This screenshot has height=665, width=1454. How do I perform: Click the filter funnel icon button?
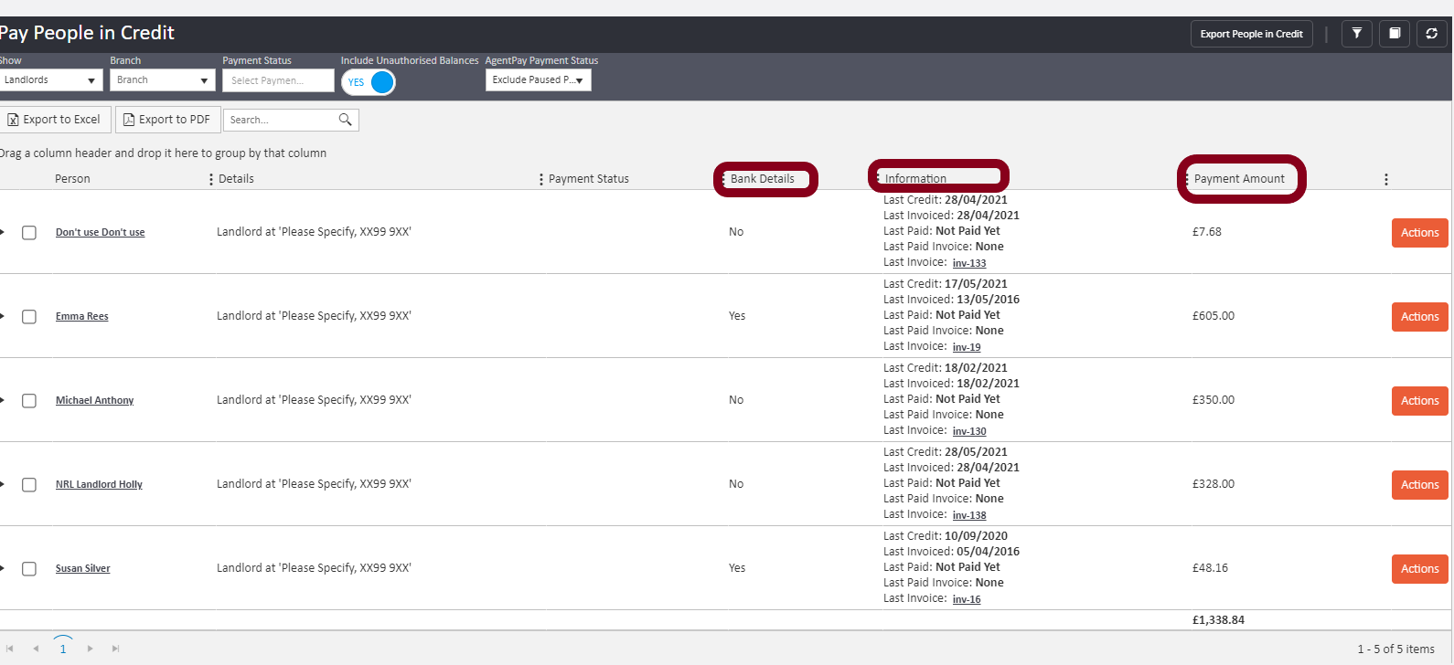(x=1356, y=34)
